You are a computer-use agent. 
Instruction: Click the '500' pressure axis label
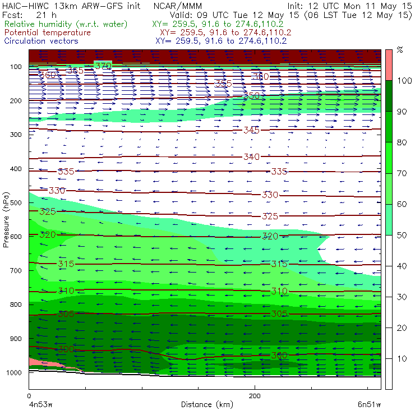point(16,203)
